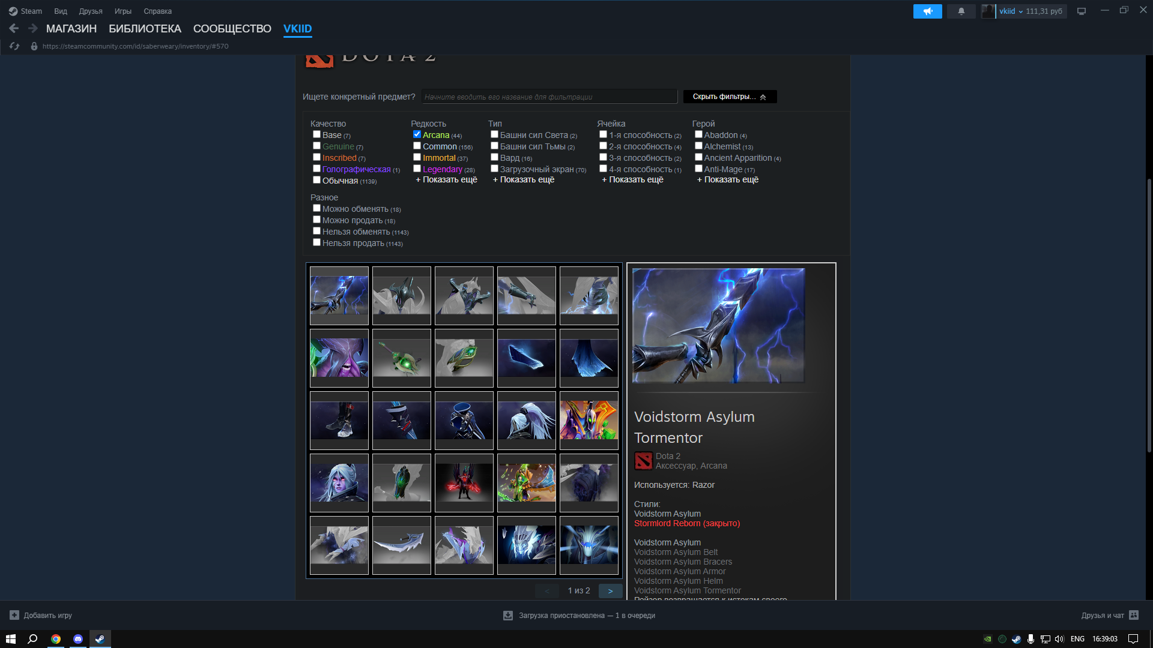Screen dimensions: 1153x648
Task: Click the volume icon in system tray
Action: point(1059,639)
